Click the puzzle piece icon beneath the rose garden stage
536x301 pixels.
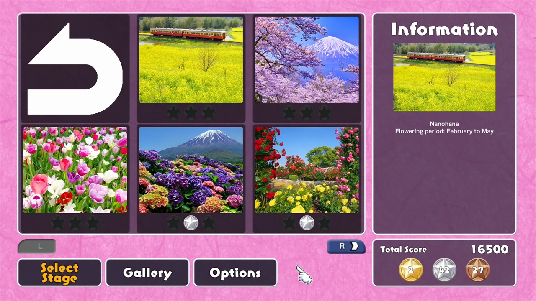[x=307, y=223]
